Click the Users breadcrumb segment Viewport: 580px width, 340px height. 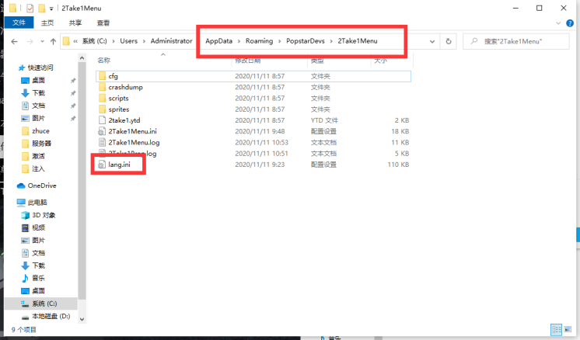coord(129,41)
